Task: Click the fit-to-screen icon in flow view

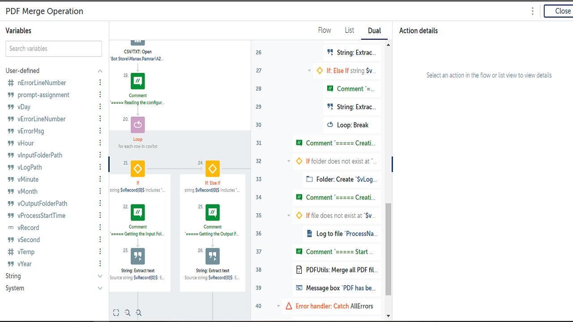Action: pos(116,313)
